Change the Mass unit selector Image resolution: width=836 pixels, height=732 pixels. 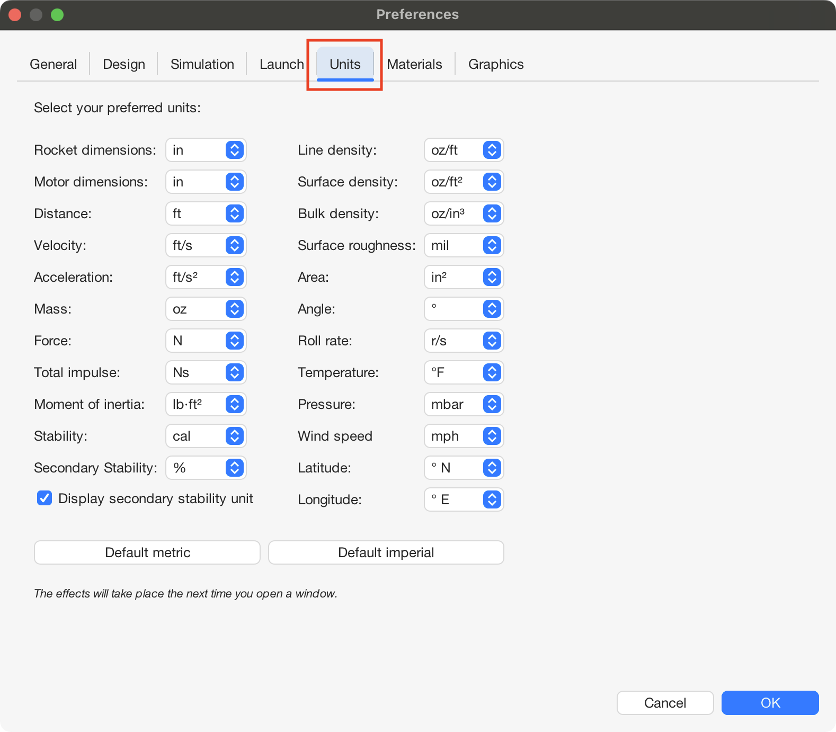206,309
